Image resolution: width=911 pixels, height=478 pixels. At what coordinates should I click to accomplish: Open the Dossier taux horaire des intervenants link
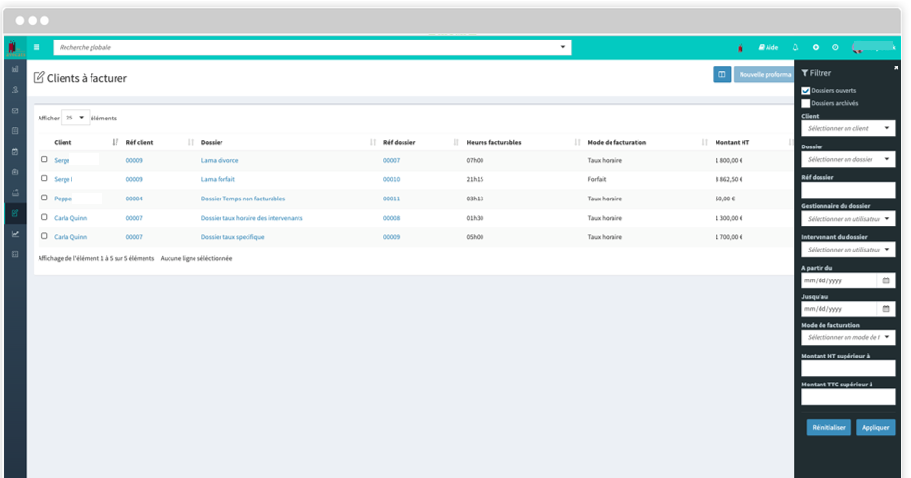(251, 218)
